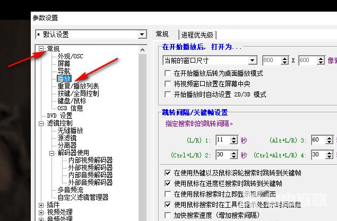337x221 pixels.
Task: Select 屏幕 in the settings tree
Action: pyautogui.click(x=64, y=64)
